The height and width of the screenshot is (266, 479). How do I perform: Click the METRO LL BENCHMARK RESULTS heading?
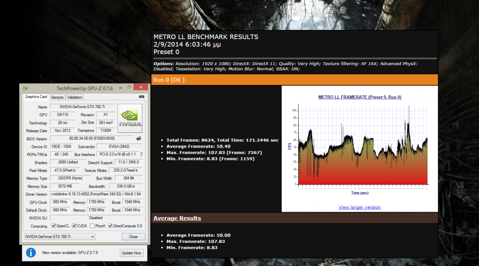click(206, 37)
